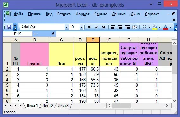The image size is (180, 117).
Task: Switch to Лист3 sheet tab
Action: click(x=63, y=106)
